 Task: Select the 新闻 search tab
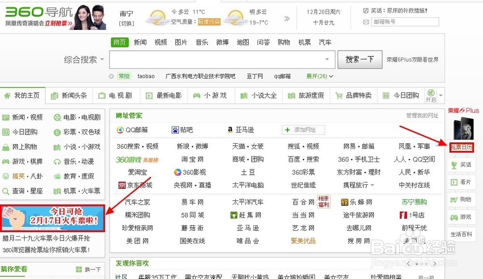tap(140, 42)
